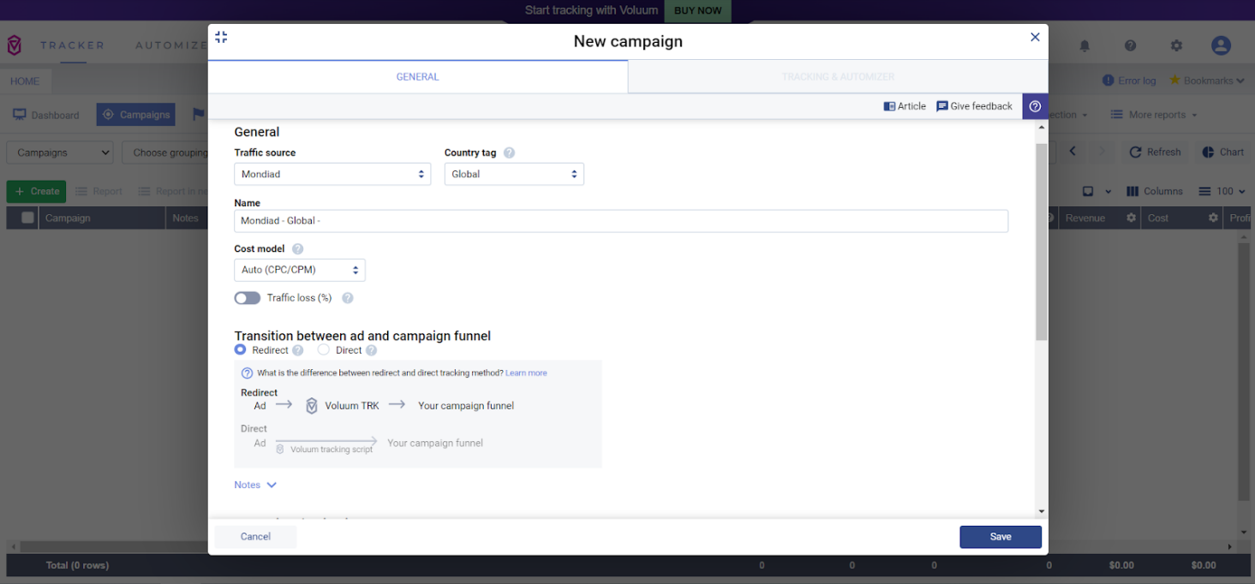Click the Traffic loss help icon
This screenshot has height=584, width=1255.
pyautogui.click(x=348, y=298)
